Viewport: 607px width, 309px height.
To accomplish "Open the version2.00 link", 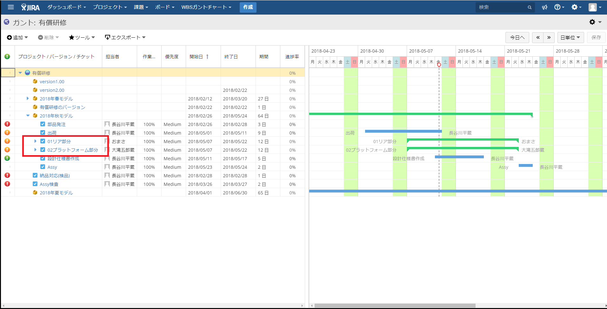I will (52, 90).
